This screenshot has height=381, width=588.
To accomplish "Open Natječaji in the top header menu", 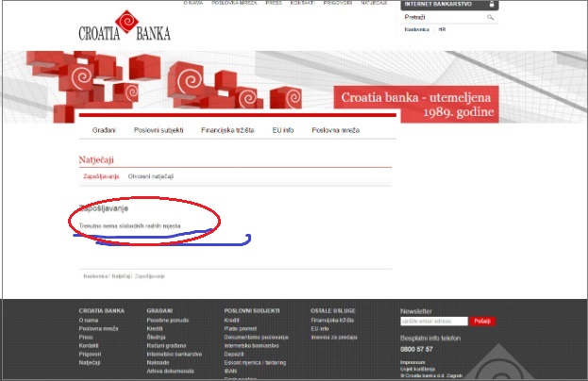I will click(x=374, y=3).
